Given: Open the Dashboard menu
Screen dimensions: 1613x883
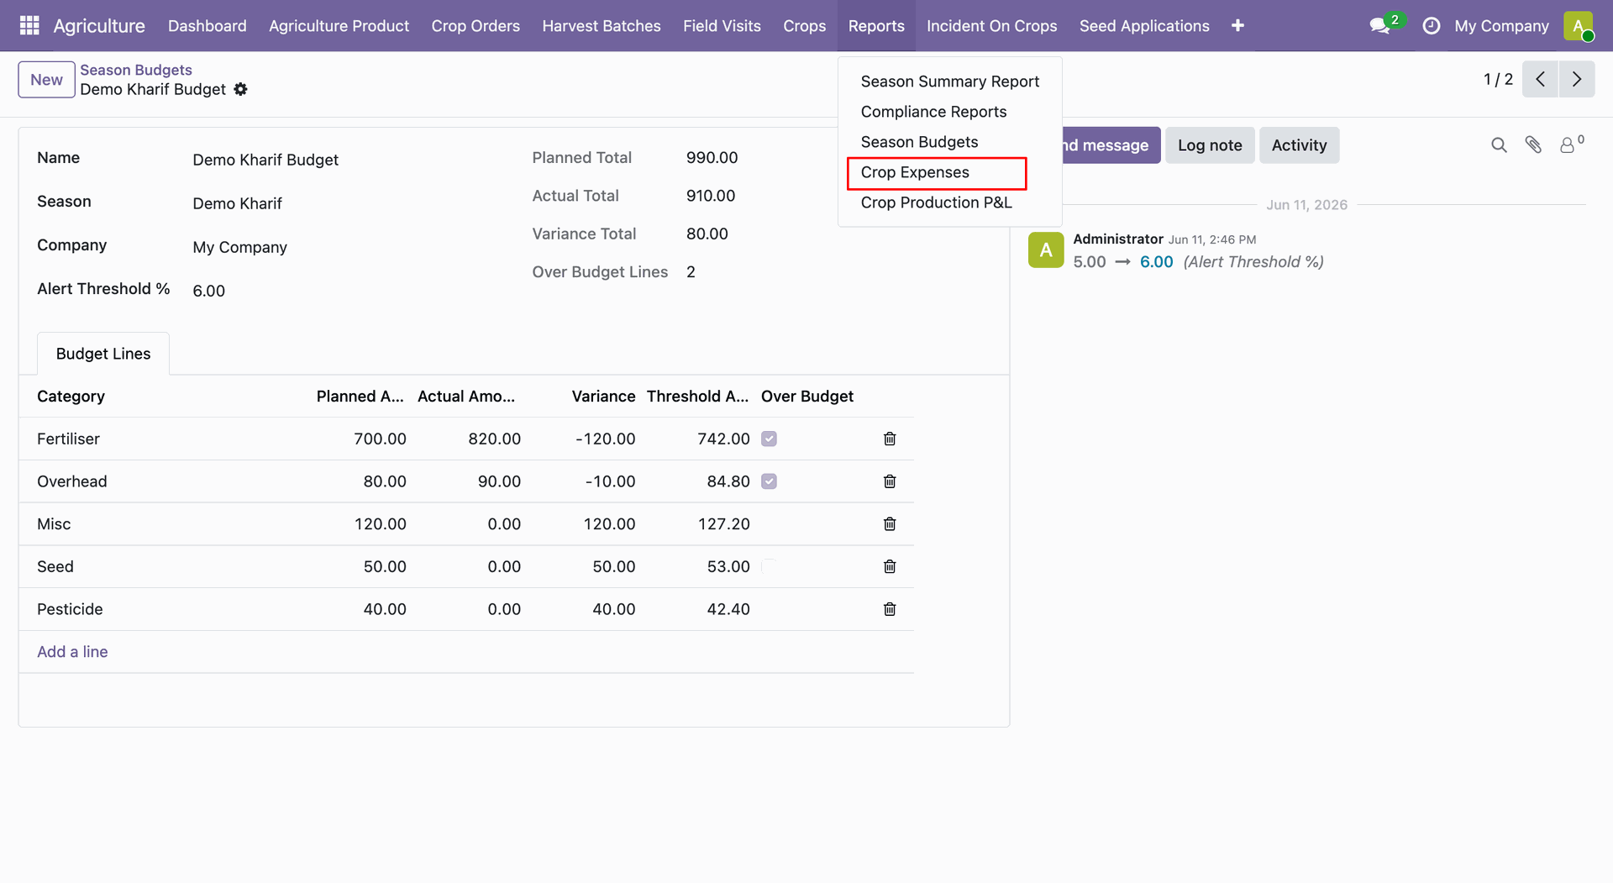Looking at the screenshot, I should tap(207, 25).
